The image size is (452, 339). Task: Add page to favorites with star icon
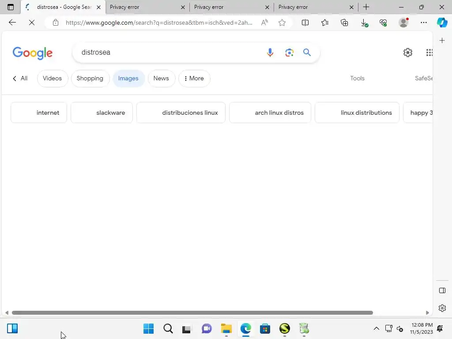(282, 23)
